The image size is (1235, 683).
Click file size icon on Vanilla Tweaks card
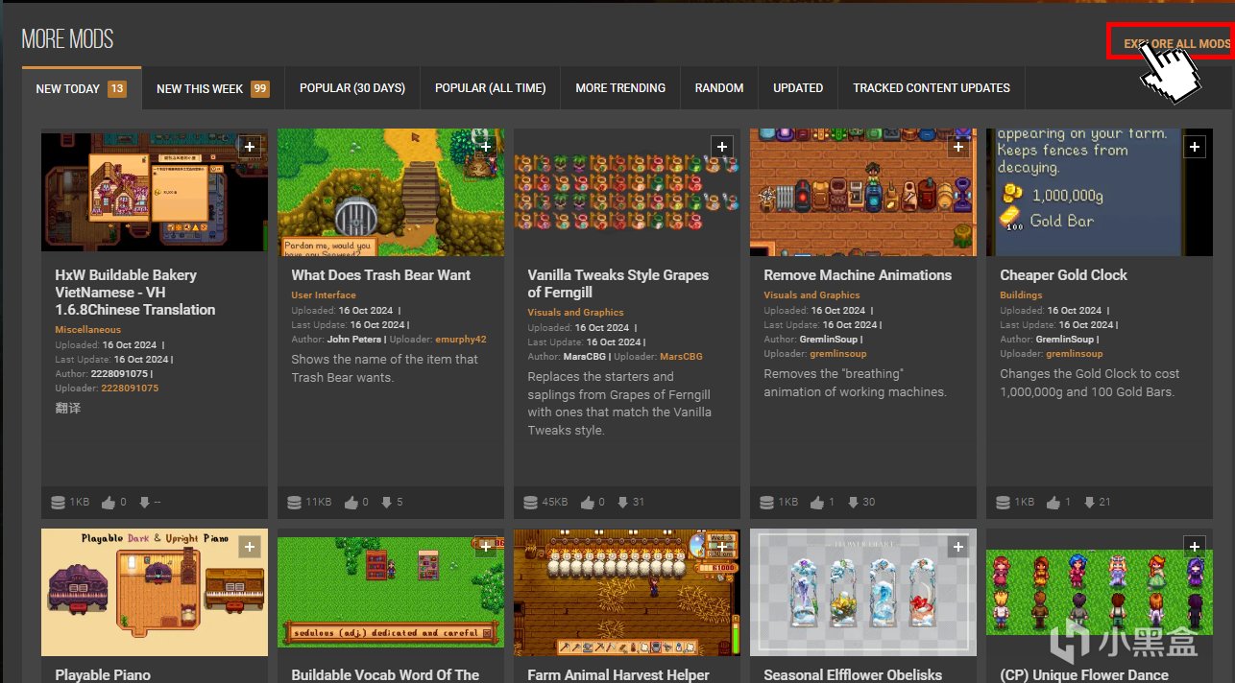tap(530, 502)
